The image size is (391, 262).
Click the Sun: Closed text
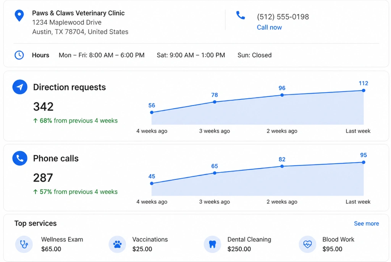pos(254,55)
